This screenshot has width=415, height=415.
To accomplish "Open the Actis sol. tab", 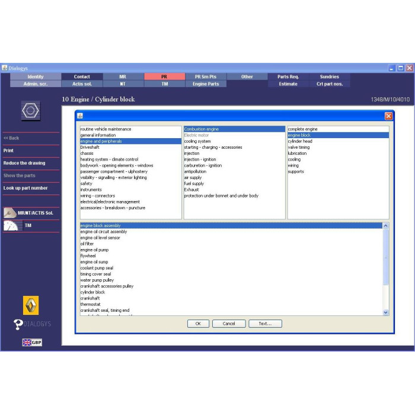I will pyautogui.click(x=82, y=84).
